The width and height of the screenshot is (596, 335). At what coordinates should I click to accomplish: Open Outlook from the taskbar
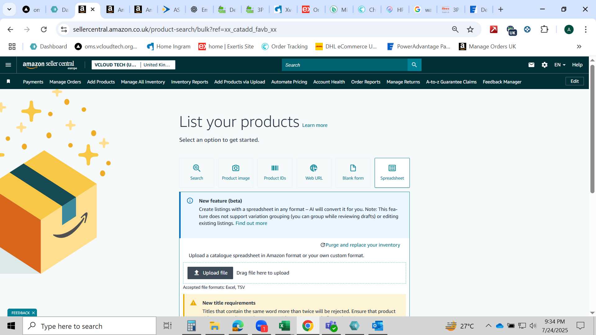pos(378,326)
